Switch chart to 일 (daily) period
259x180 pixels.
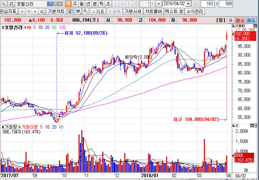(68, 4)
